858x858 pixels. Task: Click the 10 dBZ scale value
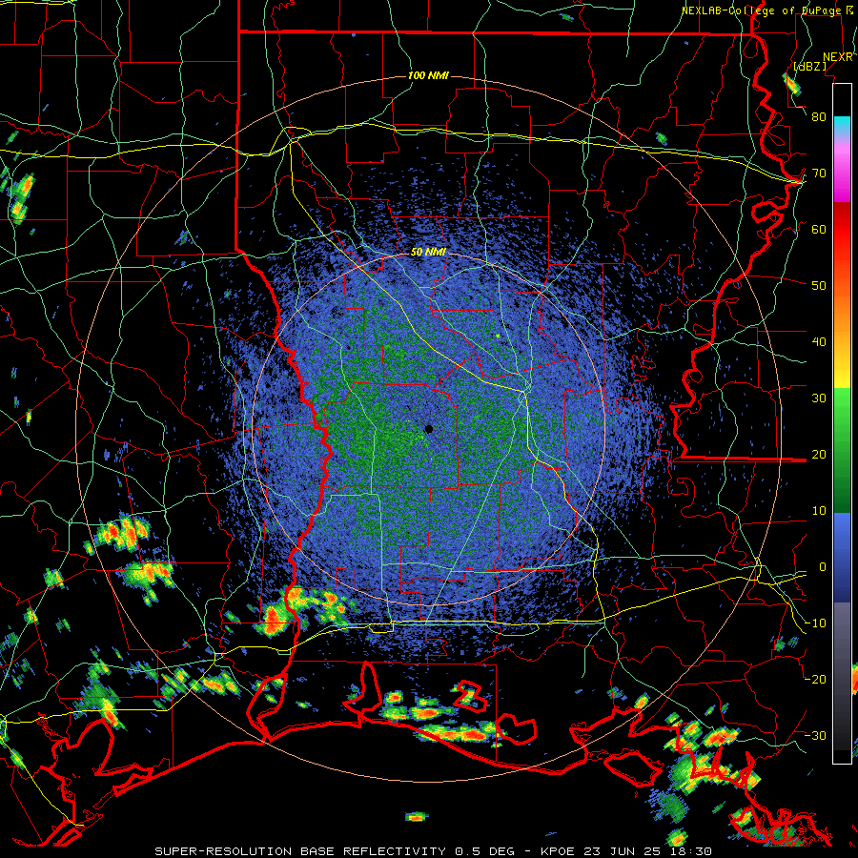pos(819,511)
